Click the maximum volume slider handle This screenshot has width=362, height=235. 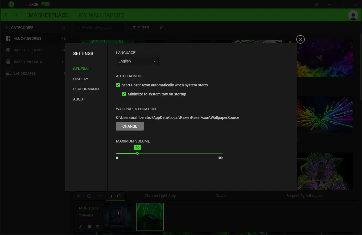pyautogui.click(x=137, y=153)
